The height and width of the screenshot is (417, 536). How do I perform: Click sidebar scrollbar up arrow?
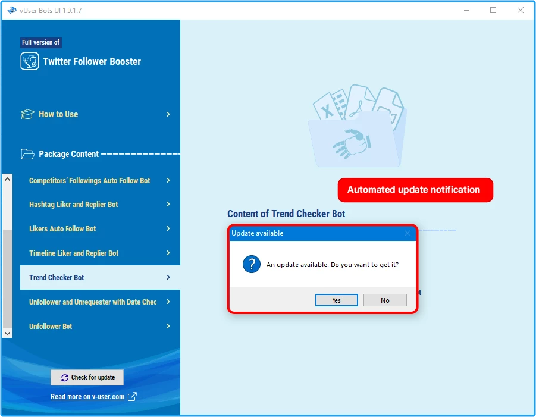8,179
